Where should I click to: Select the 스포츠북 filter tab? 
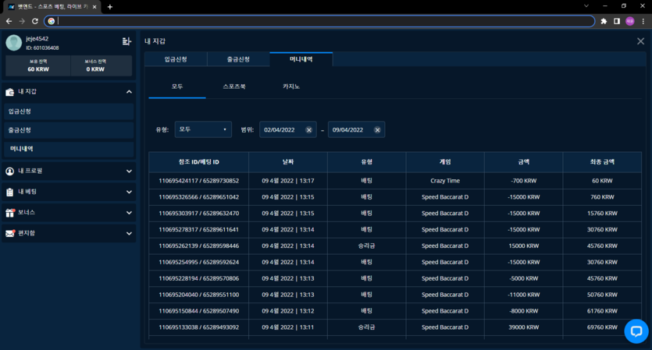click(234, 87)
